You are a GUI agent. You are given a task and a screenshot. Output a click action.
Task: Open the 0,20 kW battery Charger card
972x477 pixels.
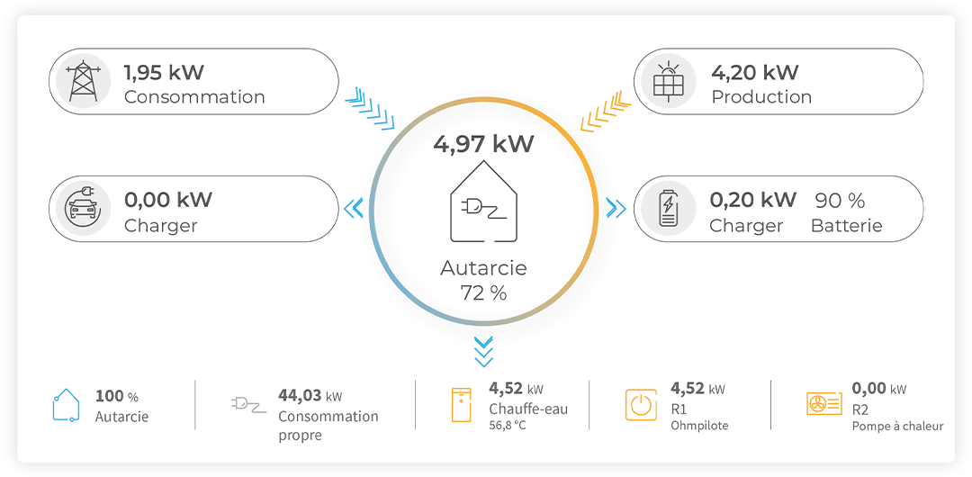(778, 209)
